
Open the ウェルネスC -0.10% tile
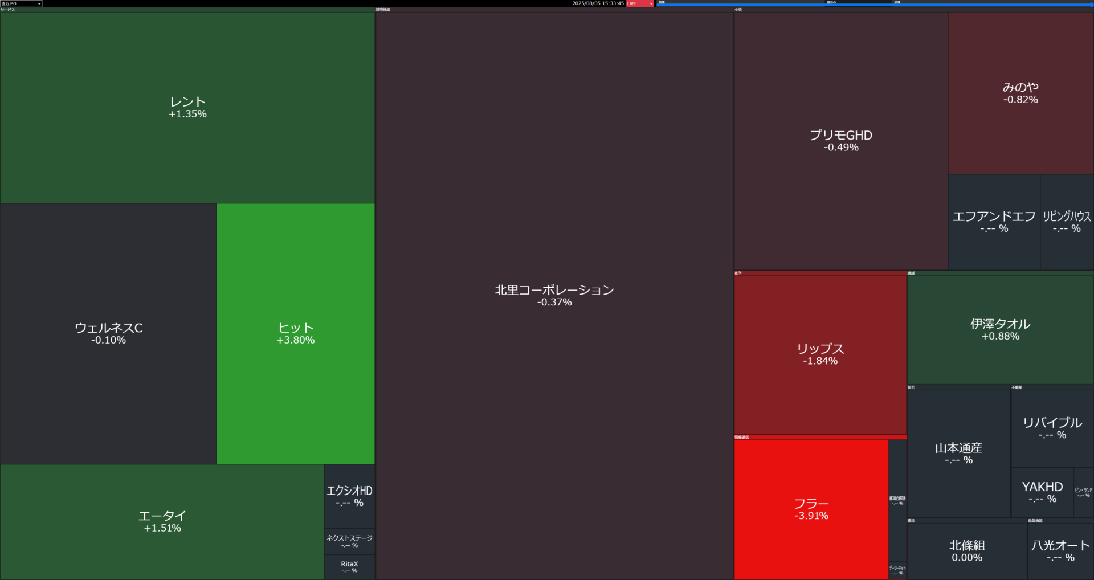coord(108,334)
